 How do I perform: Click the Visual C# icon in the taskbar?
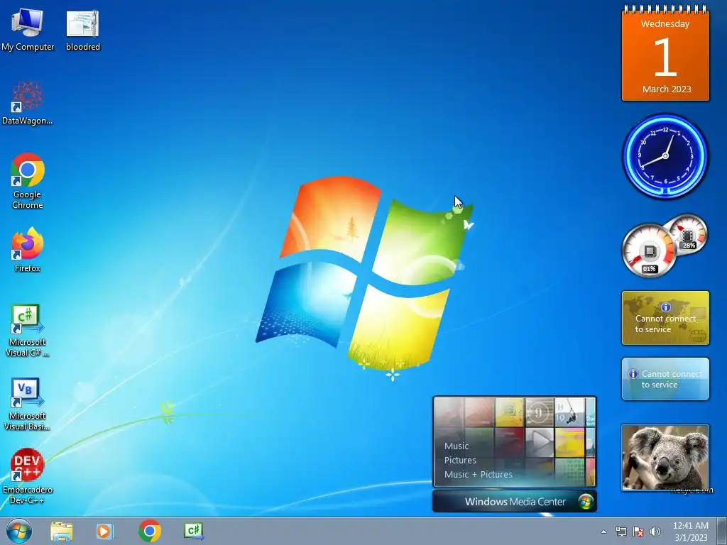[193, 531]
